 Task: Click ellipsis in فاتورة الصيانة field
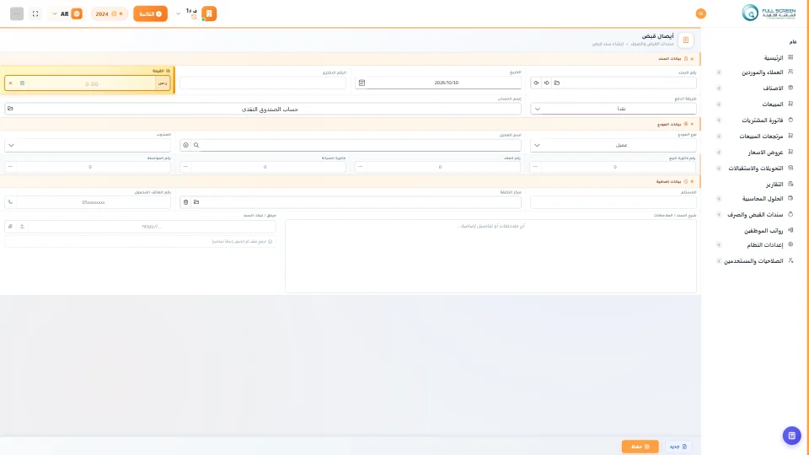185,167
